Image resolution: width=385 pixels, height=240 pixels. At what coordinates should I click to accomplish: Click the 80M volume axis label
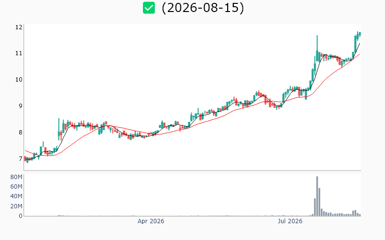click(16, 177)
